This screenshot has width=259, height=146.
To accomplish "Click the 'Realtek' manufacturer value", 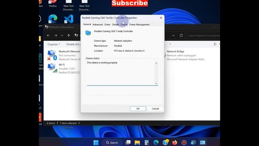I will 118,46.
